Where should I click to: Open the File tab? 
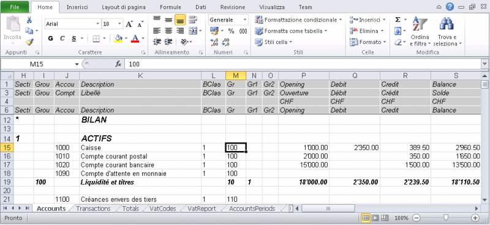(15, 7)
